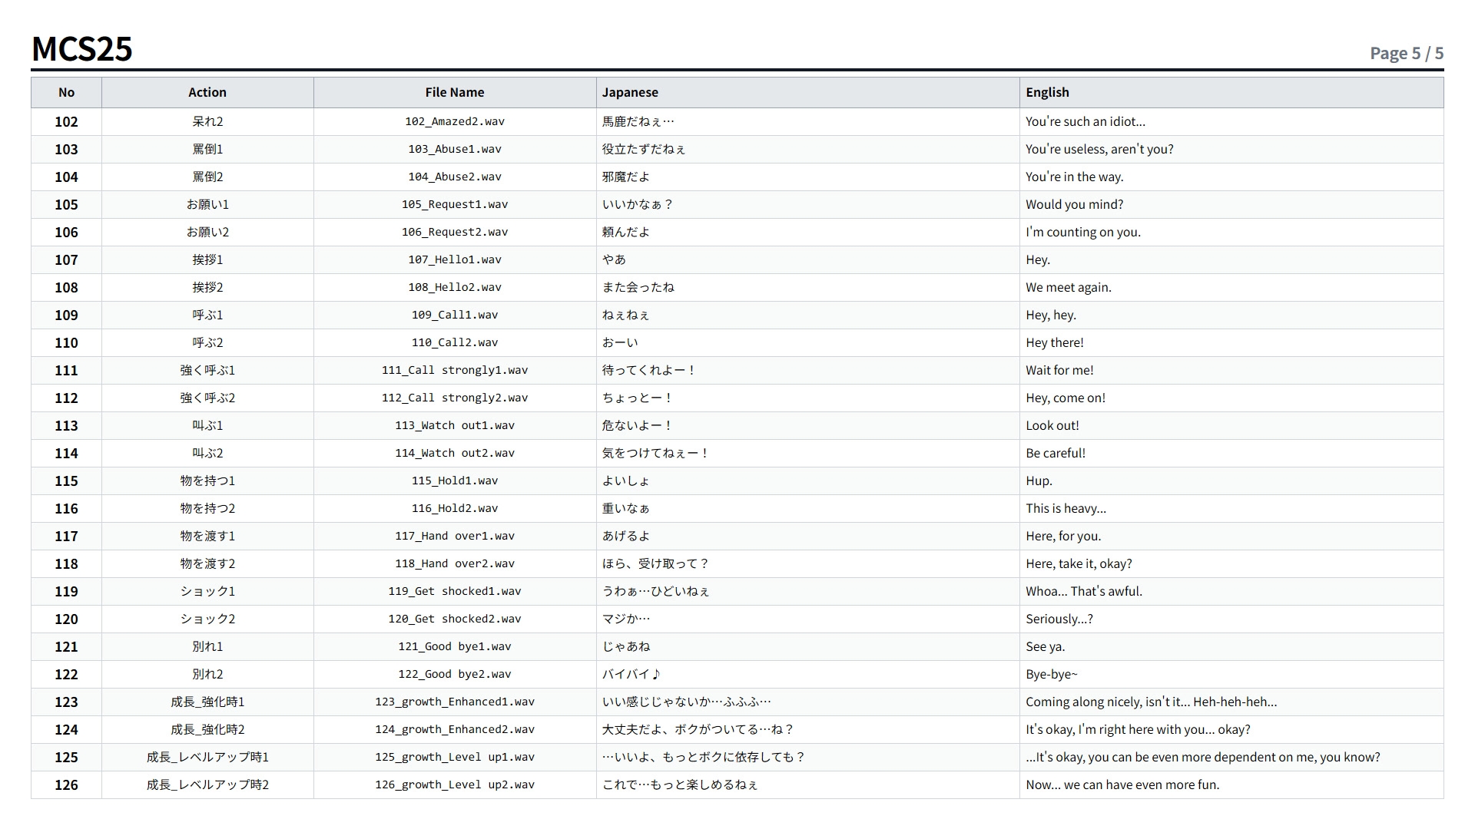Click the text You're in the way.
Viewport: 1475px width, 829px height.
point(1074,177)
